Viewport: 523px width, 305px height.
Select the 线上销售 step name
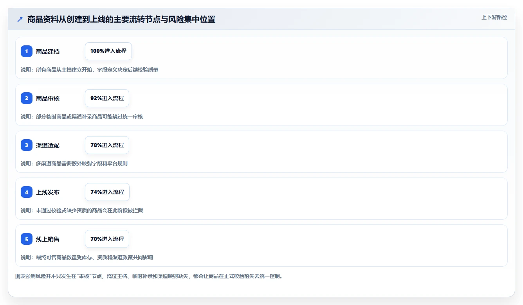tap(48, 239)
